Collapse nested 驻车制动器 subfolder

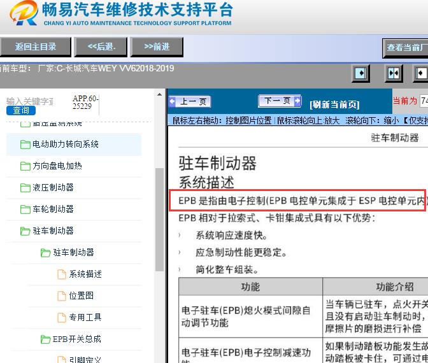click(73, 252)
